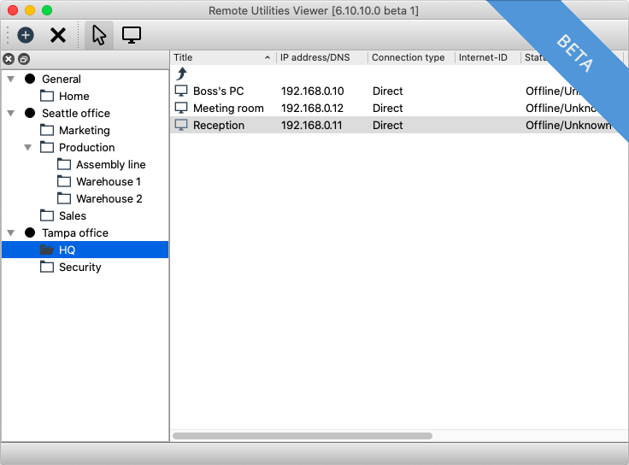
Task: Click the IP address/DNS column header
Action: pos(314,57)
